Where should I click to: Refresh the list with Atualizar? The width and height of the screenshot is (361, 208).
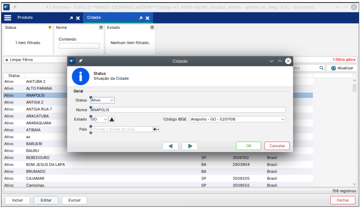click(x=342, y=68)
